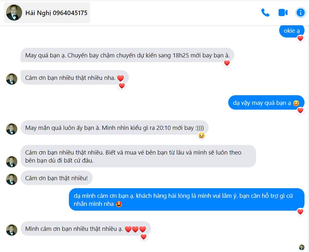309x252 pixels.
Task: Start a video call
Action: 283,13
